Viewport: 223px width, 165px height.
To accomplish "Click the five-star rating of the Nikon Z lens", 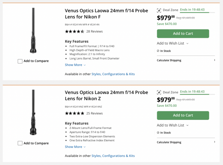I will pos(74,113).
